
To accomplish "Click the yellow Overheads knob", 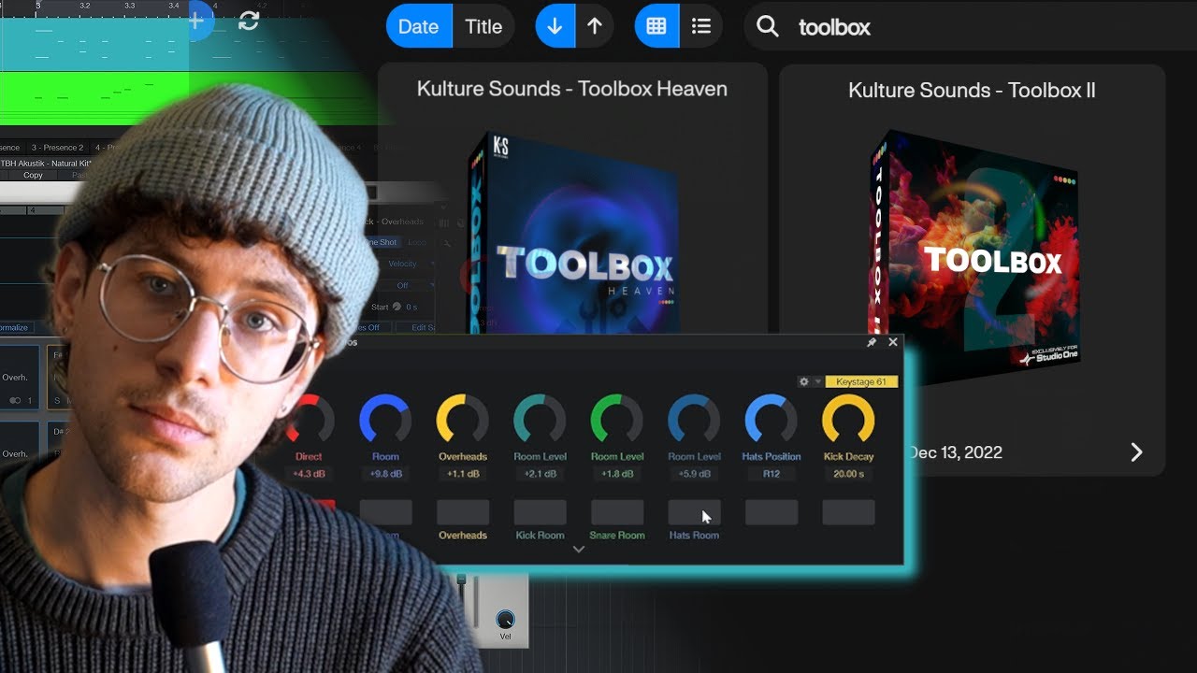I will pos(463,419).
